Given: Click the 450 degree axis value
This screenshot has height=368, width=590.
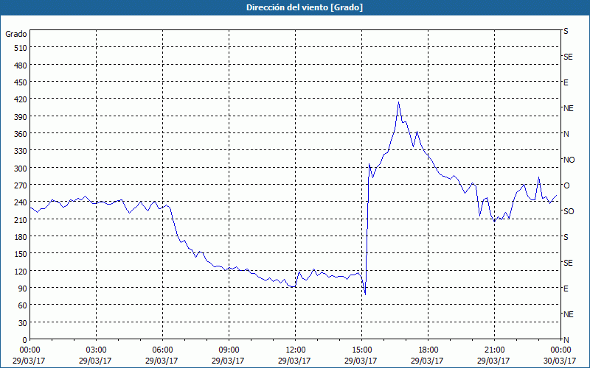Looking at the screenshot, I should [x=21, y=82].
